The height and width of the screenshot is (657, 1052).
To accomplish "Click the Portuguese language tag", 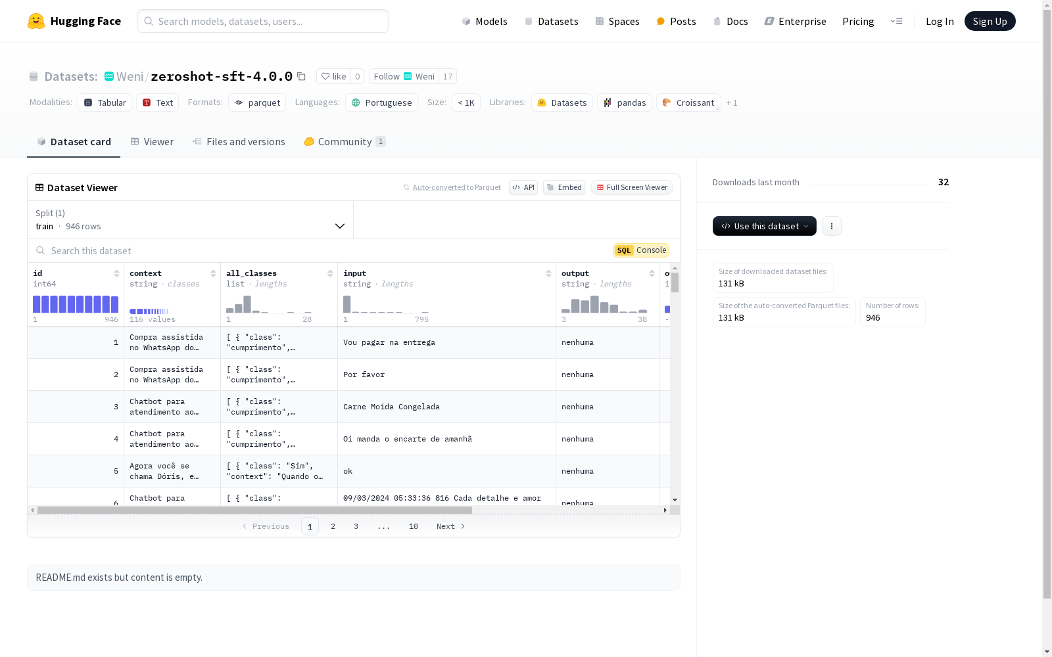I will [381, 102].
